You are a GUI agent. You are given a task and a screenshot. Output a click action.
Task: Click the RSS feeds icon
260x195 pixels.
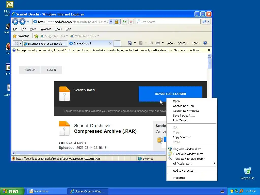pos(141,43)
